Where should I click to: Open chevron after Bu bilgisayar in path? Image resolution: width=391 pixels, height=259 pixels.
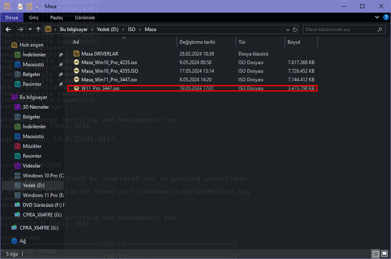tap(92, 30)
